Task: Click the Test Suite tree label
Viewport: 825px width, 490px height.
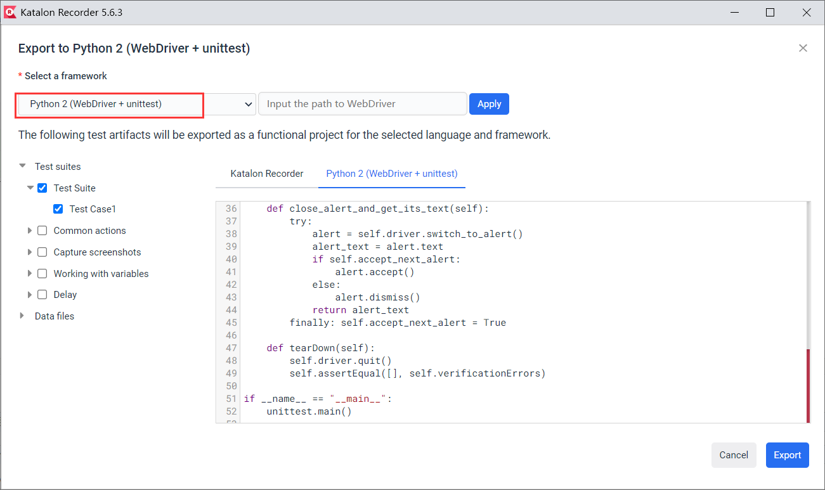Action: pyautogui.click(x=75, y=188)
